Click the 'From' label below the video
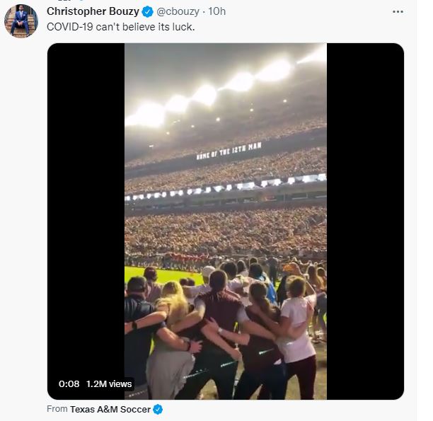This screenshot has height=421, width=433. click(57, 409)
